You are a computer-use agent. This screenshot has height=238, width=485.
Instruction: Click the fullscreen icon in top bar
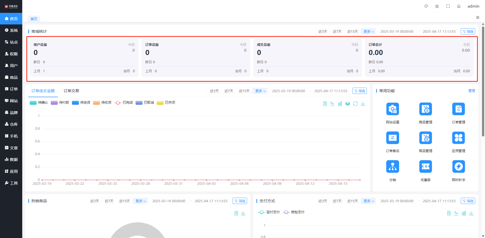(x=448, y=6)
